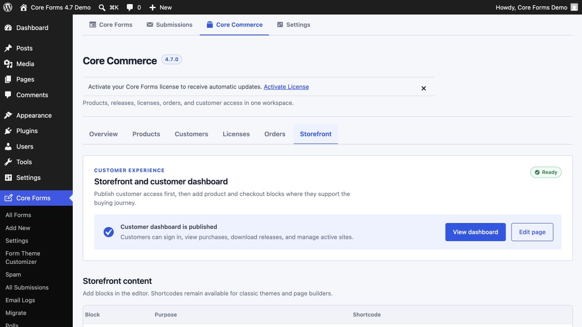Viewport: 582px width, 327px height.
Task: Switch to the Orders tab
Action: pos(275,134)
